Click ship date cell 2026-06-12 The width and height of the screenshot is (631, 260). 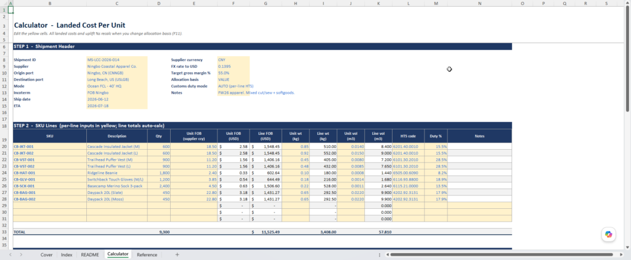(x=117, y=99)
